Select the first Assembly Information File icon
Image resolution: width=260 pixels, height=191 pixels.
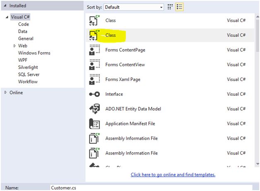95,138
